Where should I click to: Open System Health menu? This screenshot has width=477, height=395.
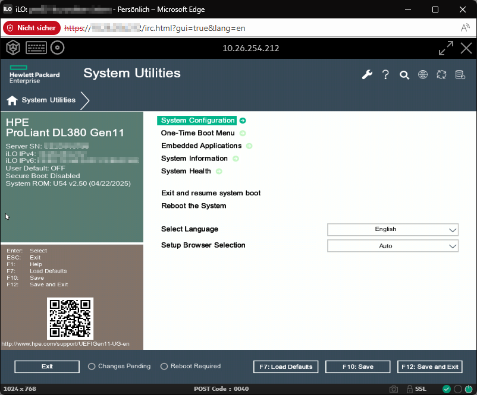186,172
